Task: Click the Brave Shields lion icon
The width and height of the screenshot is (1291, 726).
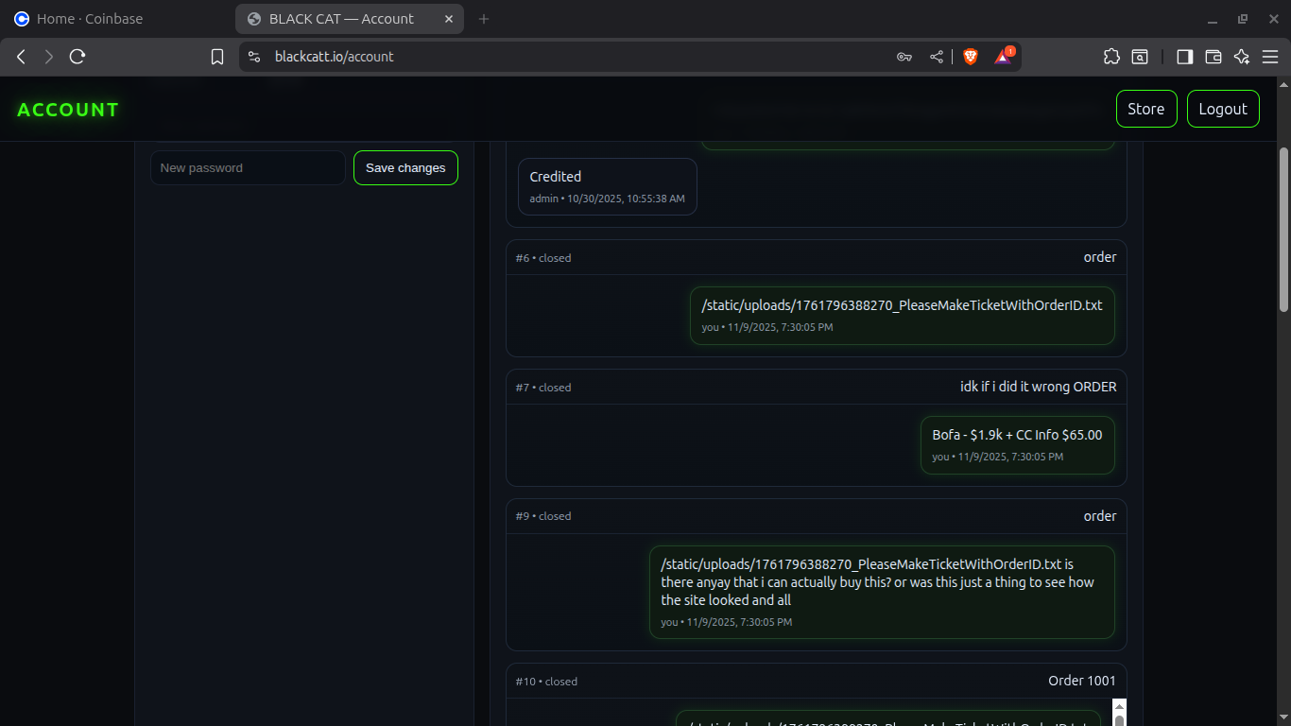Action: tap(971, 57)
